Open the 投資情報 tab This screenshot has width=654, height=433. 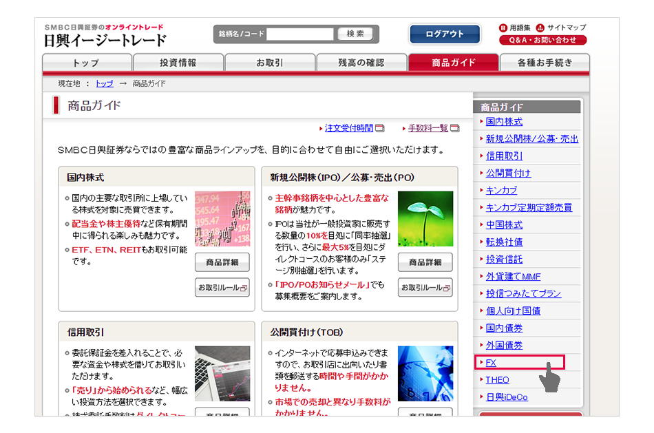pyautogui.click(x=178, y=63)
